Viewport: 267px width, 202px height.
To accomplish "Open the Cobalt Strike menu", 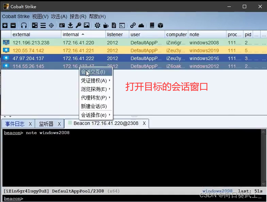I will (16, 16).
